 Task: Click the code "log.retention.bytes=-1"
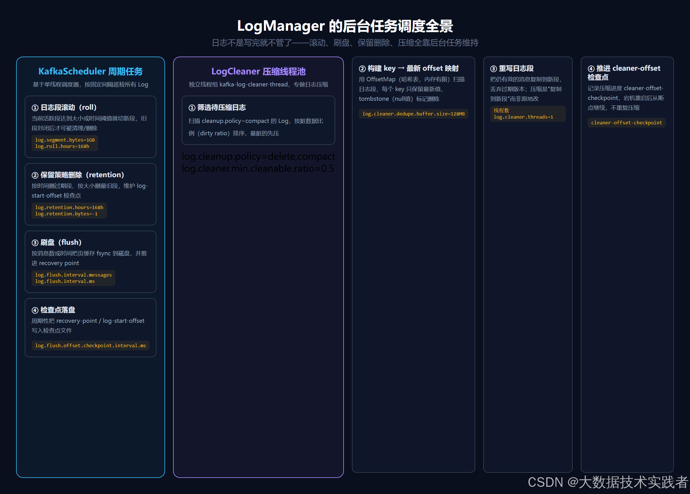click(66, 214)
